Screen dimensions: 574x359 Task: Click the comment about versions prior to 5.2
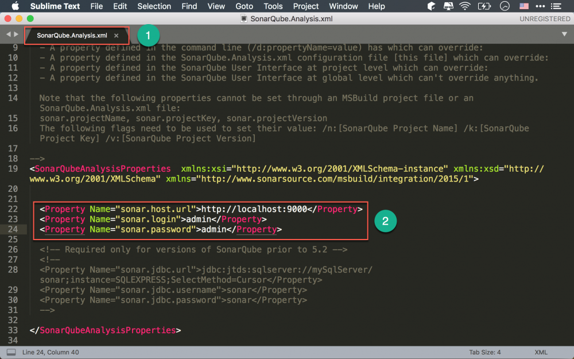tap(193, 250)
